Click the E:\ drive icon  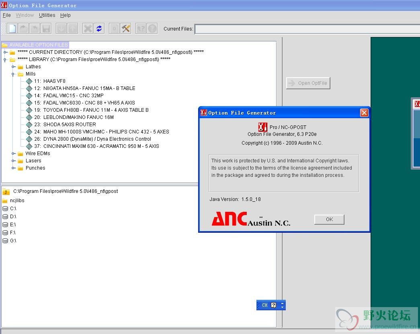pyautogui.click(x=5, y=224)
